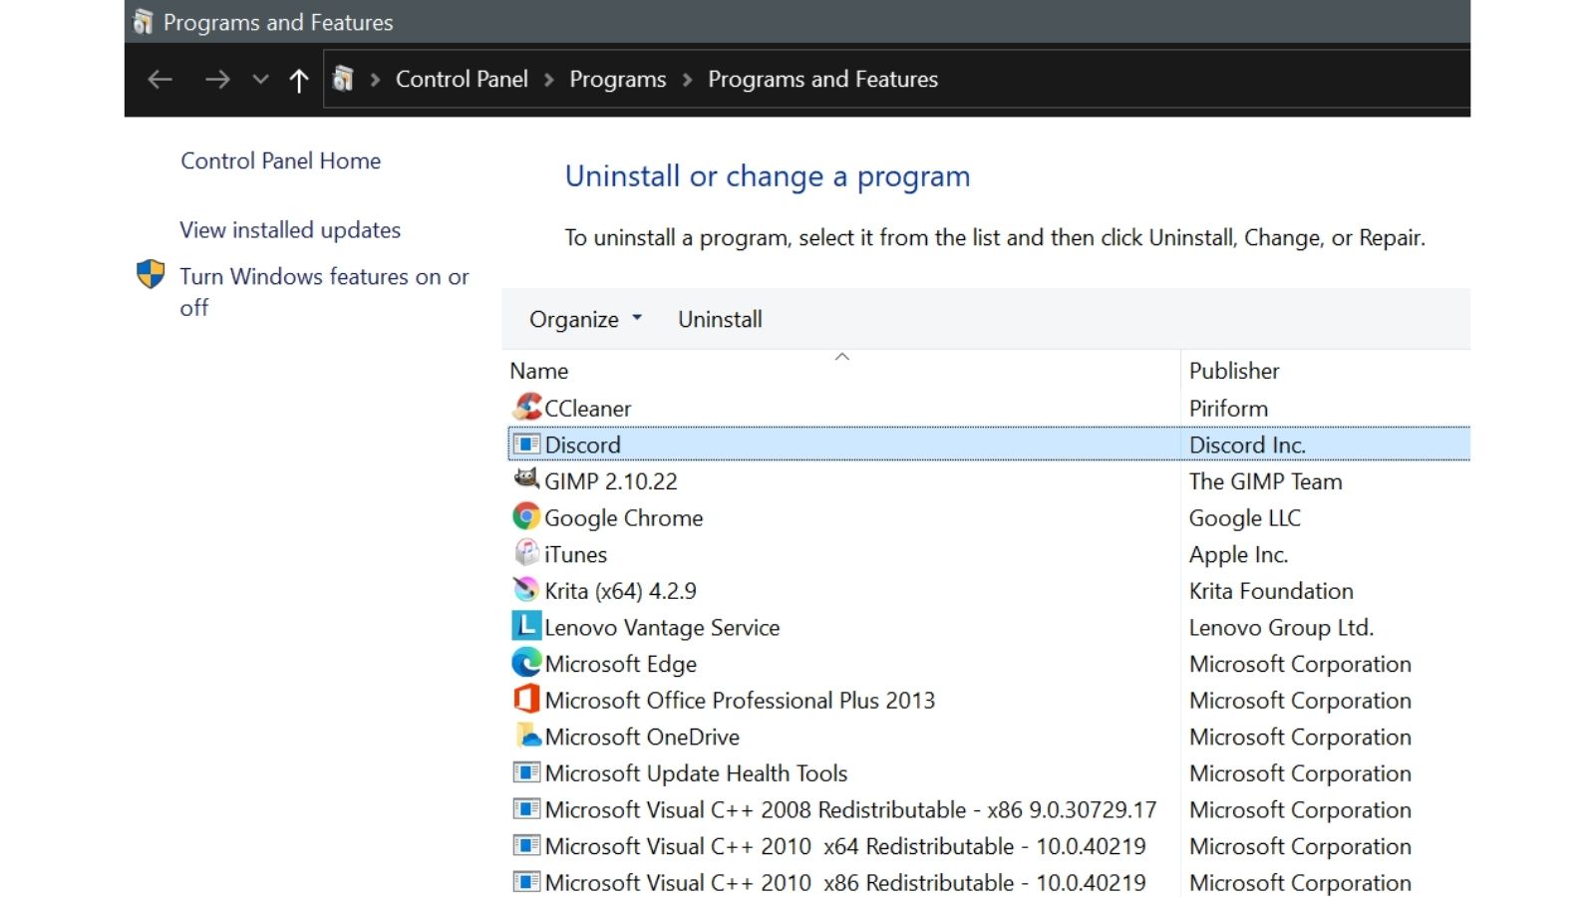
Task: Click the Microsoft OneDrive icon
Action: tap(528, 736)
